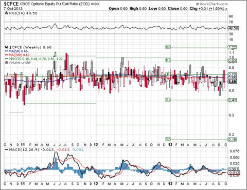Screen dimensions: 247x190
Task: Click the MA(200) 0.65 red legend entry
Action: (x=17, y=55)
